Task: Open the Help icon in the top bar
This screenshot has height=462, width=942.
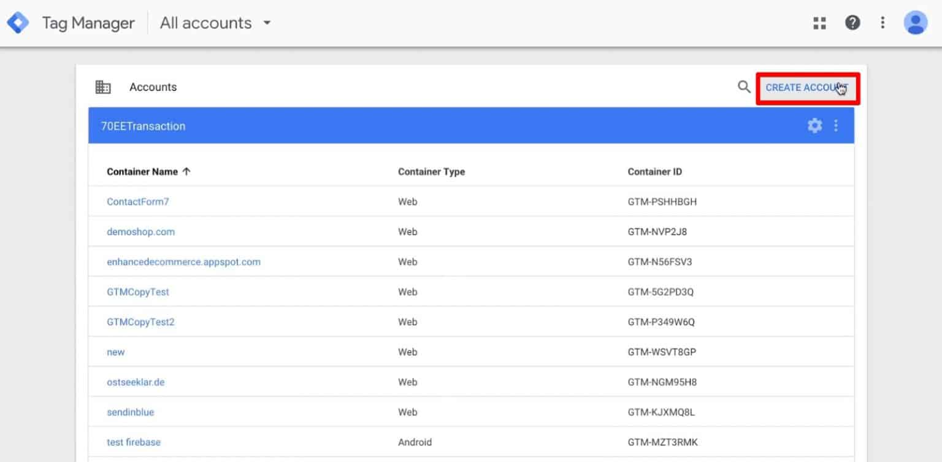Action: click(x=852, y=22)
